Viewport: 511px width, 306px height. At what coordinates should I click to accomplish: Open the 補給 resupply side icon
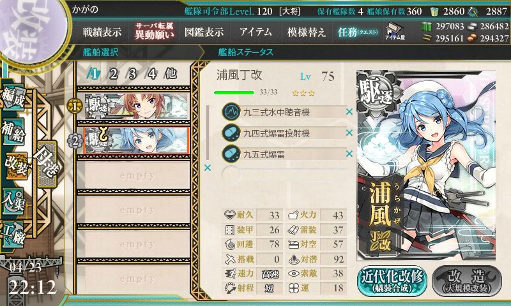(x=13, y=131)
